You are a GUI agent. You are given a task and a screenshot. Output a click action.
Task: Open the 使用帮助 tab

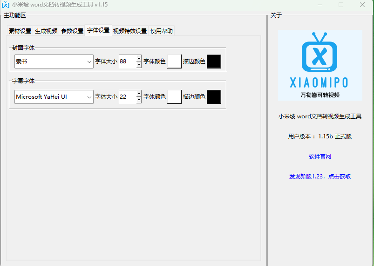[161, 31]
